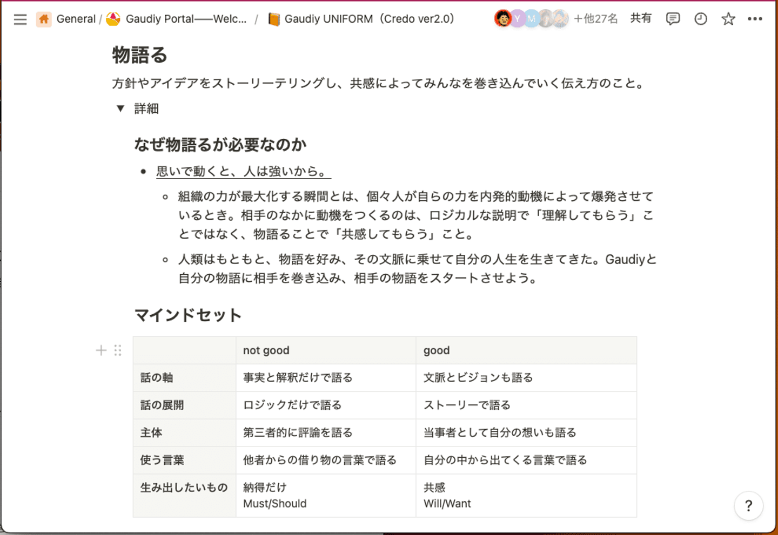Click the underlined 思いで動くと、人は強いから text
The image size is (778, 535).
pyautogui.click(x=241, y=172)
